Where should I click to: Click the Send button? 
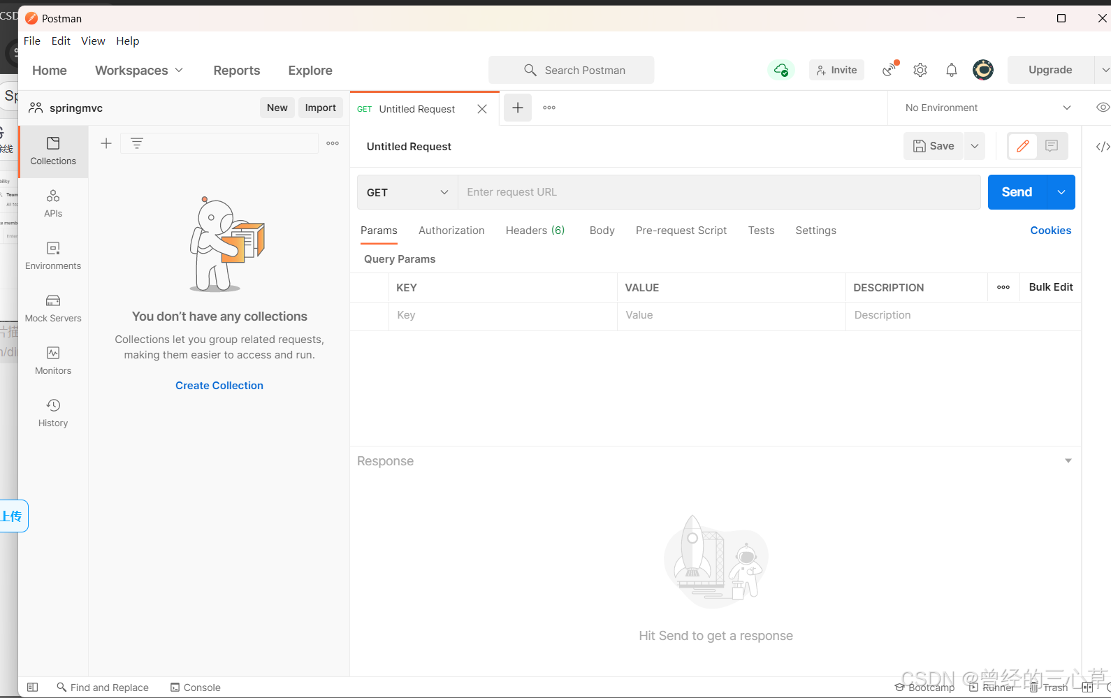click(x=1017, y=192)
